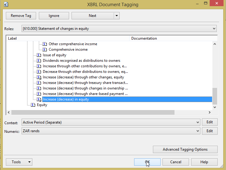Click icon beside Dividends recognised as distributions
226x170 pixels.
[39, 61]
